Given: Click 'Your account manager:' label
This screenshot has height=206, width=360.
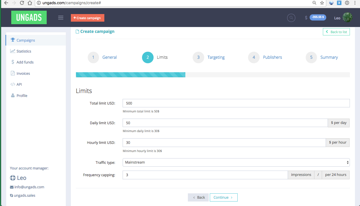Looking at the screenshot, I should [x=29, y=168].
